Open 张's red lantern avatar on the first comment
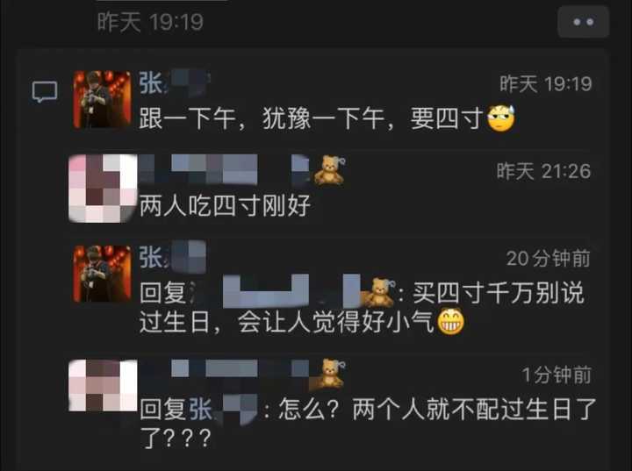 point(102,99)
